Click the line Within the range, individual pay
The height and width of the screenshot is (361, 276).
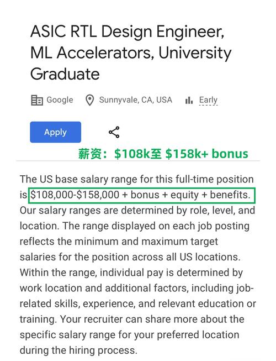coord(131,273)
